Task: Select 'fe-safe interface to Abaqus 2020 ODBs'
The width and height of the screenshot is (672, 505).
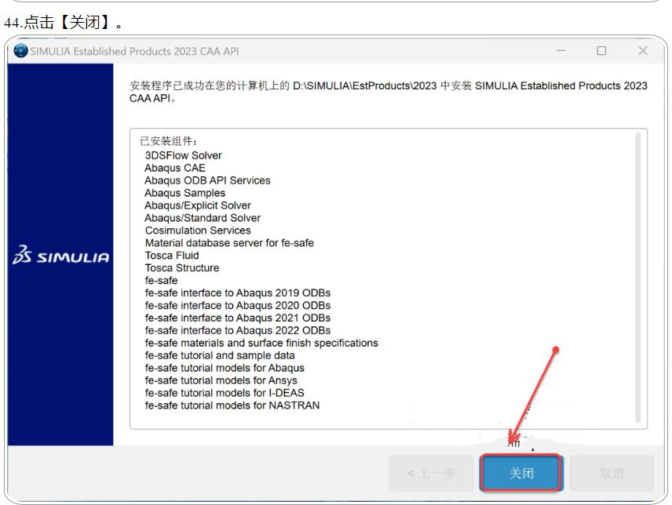Action: (x=237, y=305)
